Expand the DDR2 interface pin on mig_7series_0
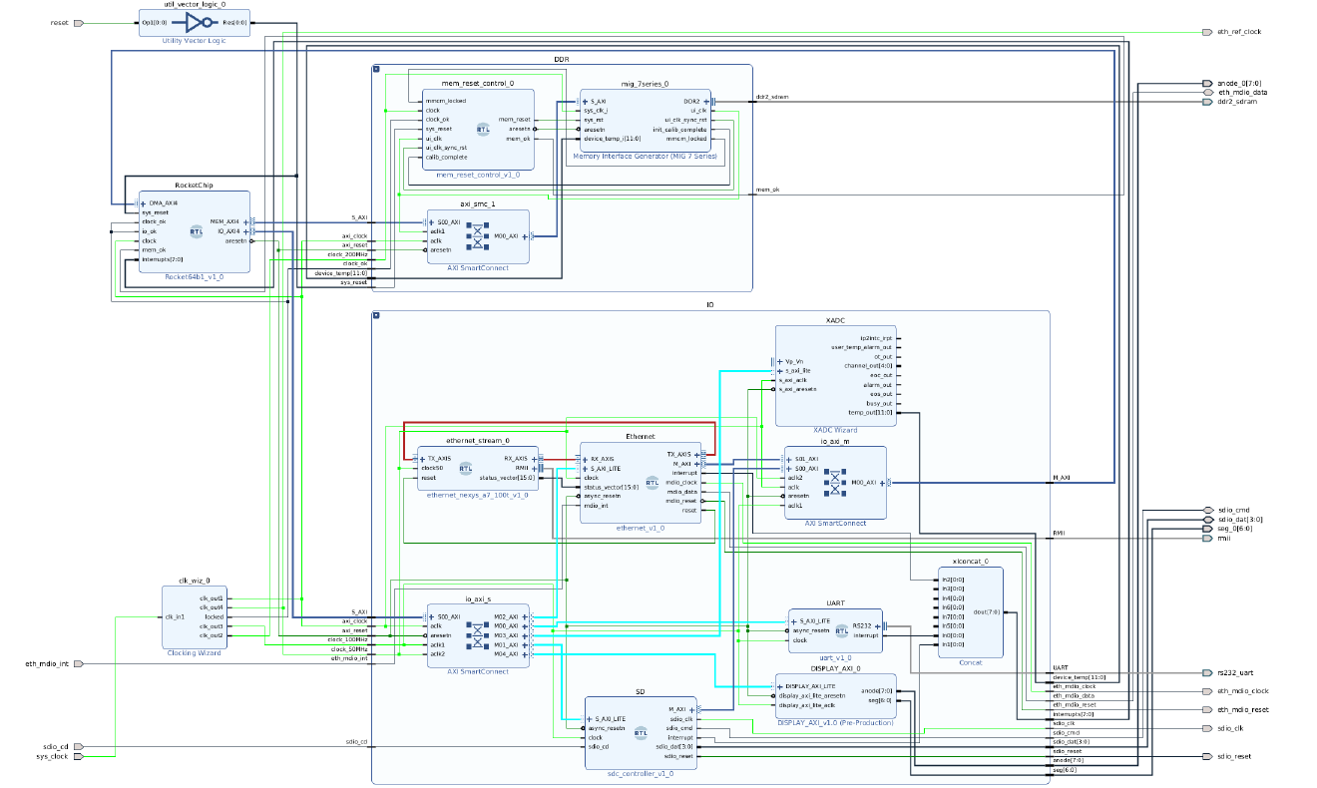The width and height of the screenshot is (1317, 788). (x=706, y=102)
